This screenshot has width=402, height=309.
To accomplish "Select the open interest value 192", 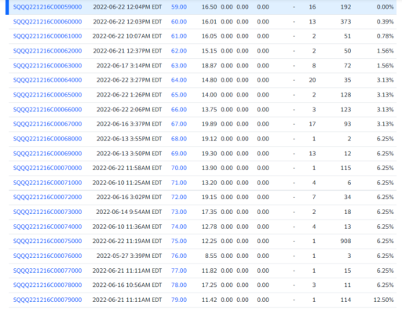I will 345,7.
